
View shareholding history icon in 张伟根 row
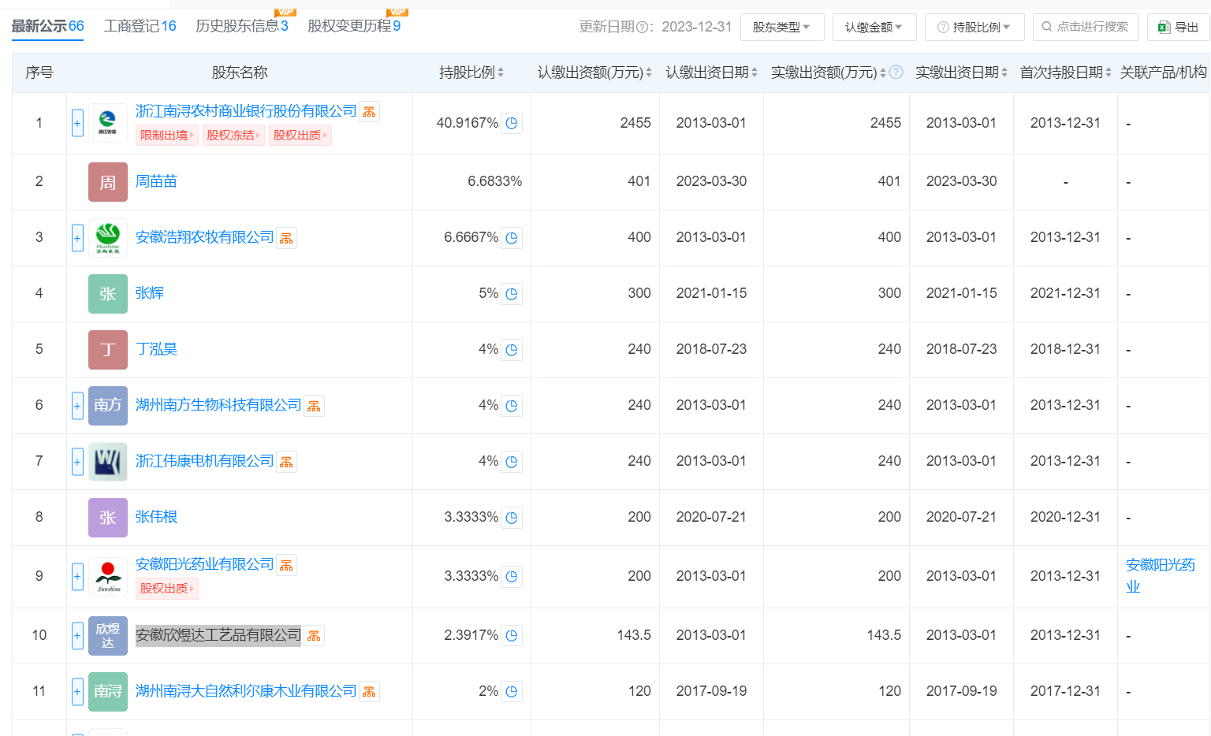[x=512, y=518]
